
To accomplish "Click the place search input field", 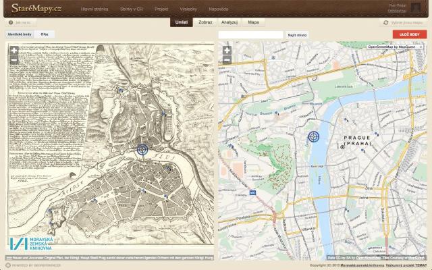I will point(250,34).
